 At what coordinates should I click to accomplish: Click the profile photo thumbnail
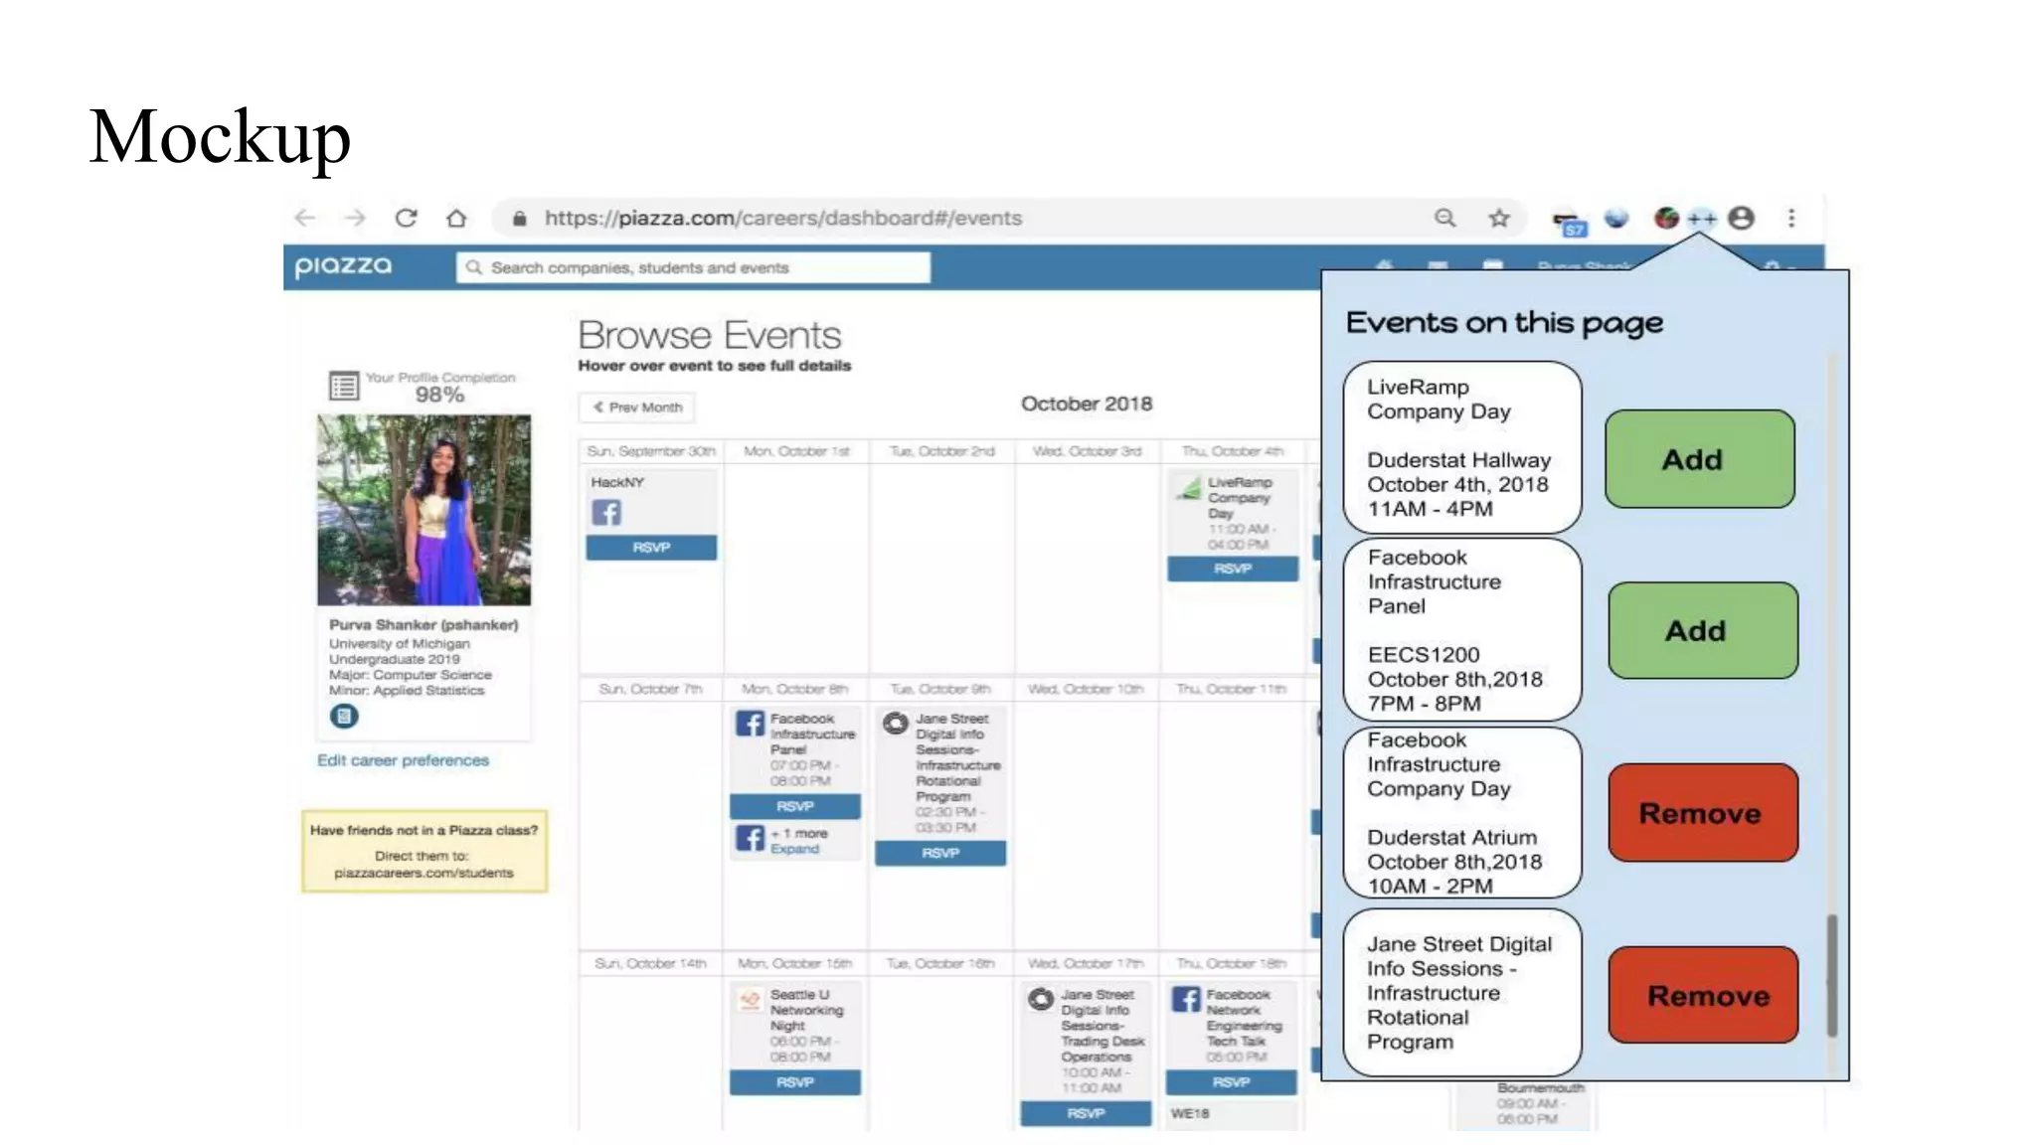(424, 510)
